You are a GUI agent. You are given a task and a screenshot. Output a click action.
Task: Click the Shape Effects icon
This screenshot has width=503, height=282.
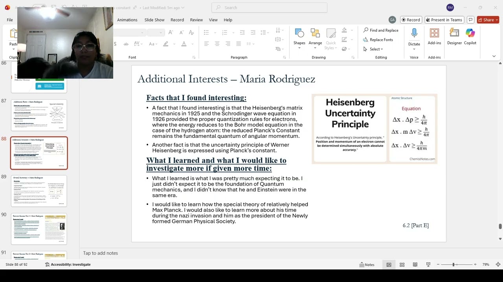tap(345, 49)
